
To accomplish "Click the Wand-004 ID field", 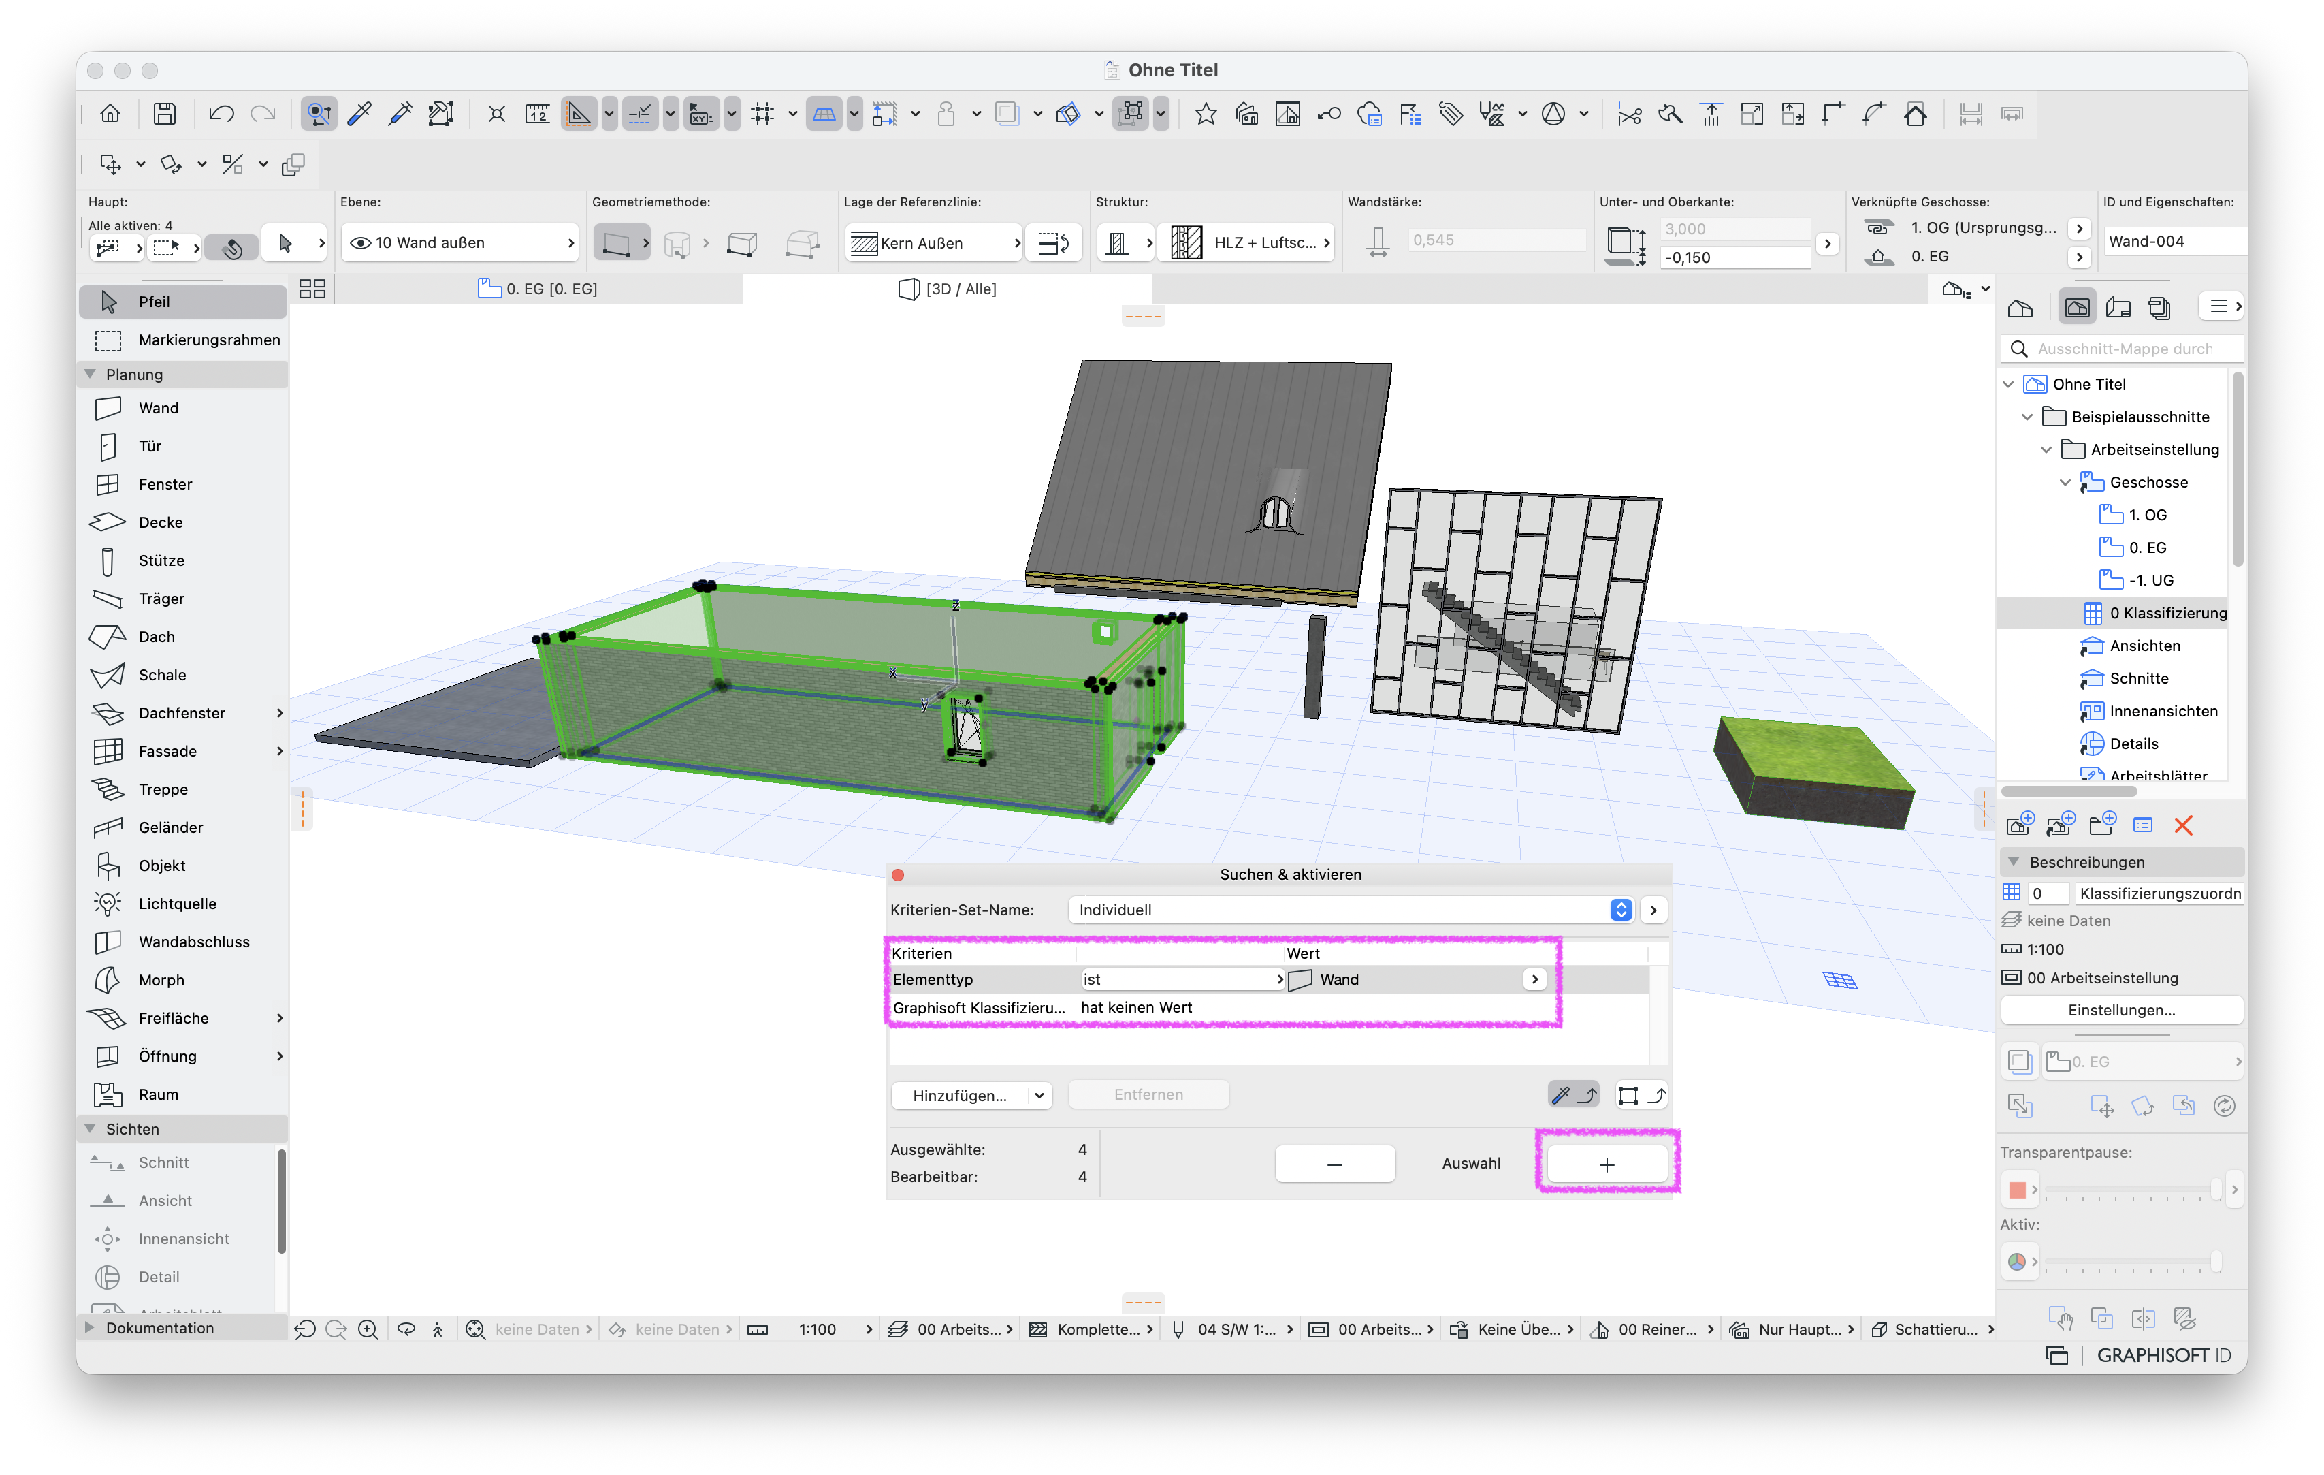I will click(x=2176, y=241).
